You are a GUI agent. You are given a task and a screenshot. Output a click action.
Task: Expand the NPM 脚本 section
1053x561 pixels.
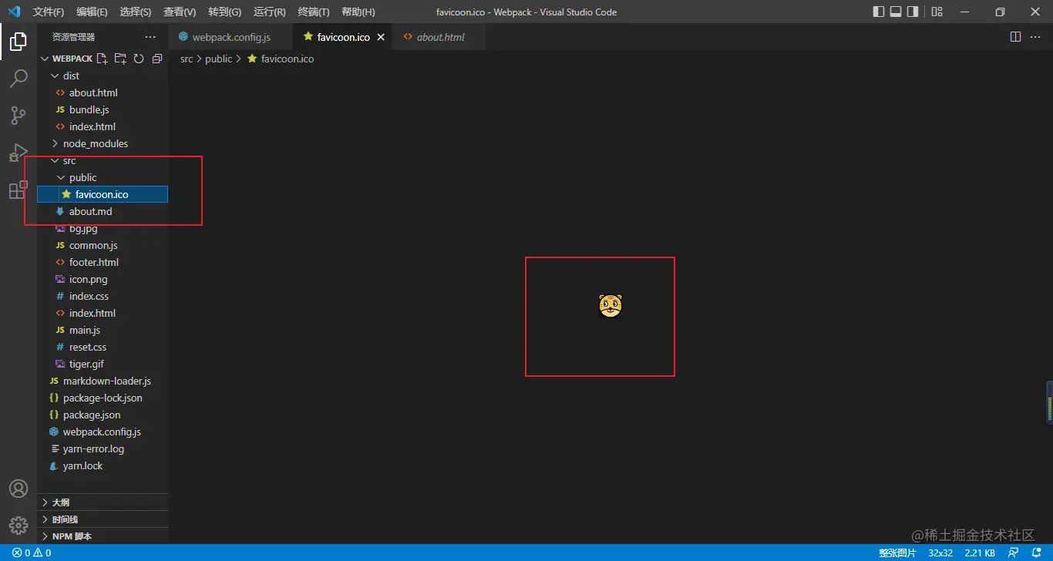click(x=103, y=536)
